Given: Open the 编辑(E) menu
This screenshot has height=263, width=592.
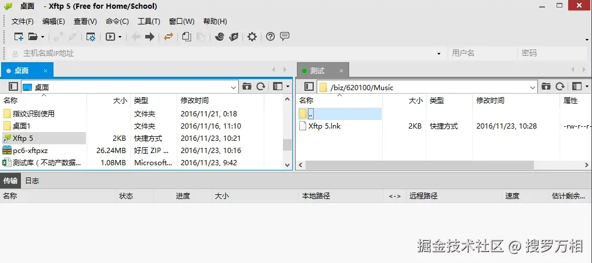Looking at the screenshot, I should (x=53, y=22).
